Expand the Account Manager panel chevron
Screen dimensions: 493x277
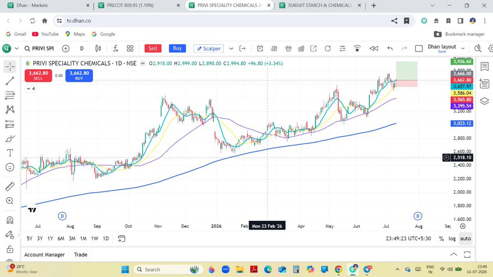pyautogui.click(x=454, y=254)
